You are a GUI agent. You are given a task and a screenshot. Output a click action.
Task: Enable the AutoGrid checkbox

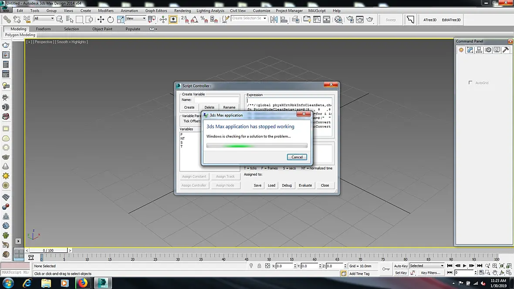(x=470, y=83)
